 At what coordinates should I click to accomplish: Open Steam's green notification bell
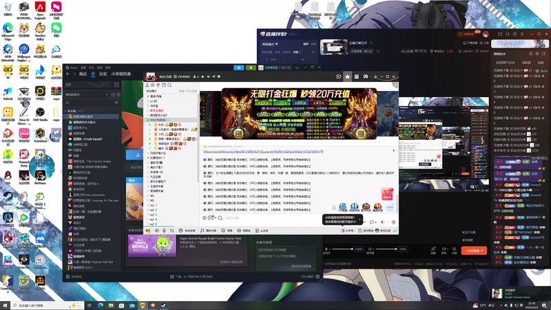pyautogui.click(x=251, y=68)
